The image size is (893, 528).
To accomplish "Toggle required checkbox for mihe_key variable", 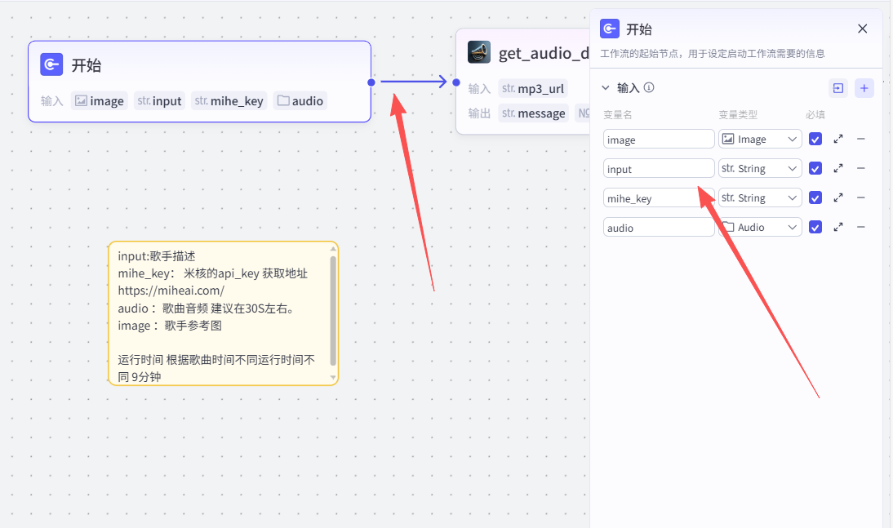I will 815,197.
